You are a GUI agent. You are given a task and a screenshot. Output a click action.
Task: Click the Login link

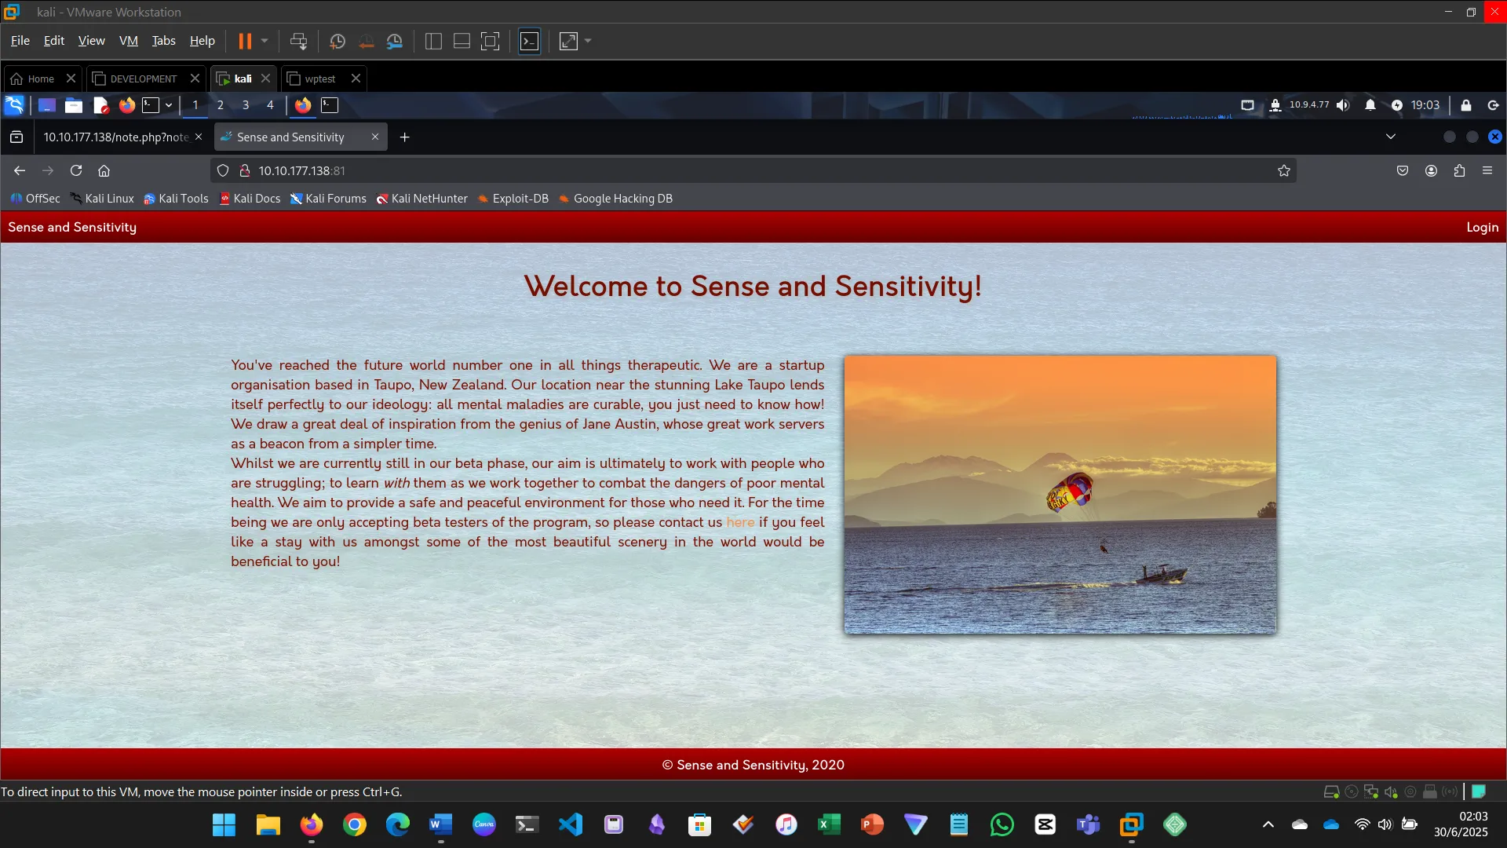(x=1482, y=227)
